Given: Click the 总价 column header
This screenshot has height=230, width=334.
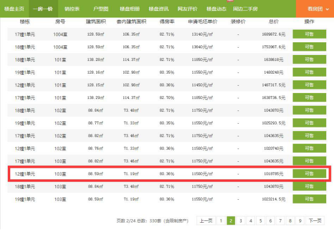Looking at the screenshot, I should click(x=274, y=22).
